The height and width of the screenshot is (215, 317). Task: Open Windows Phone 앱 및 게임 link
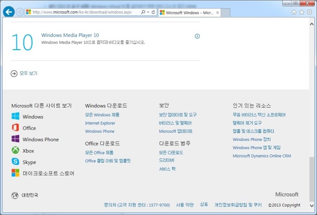(257, 148)
